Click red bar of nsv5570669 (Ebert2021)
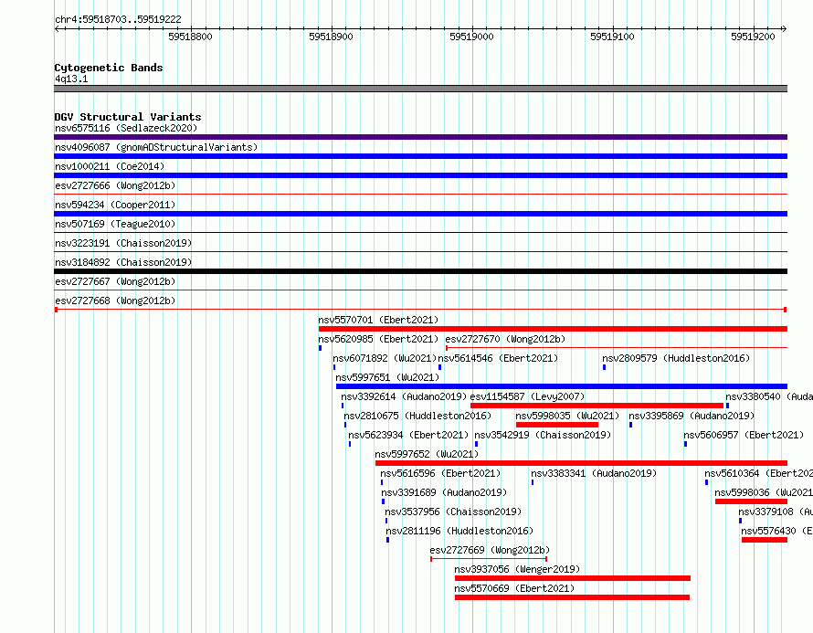813x633 pixels. 573,597
